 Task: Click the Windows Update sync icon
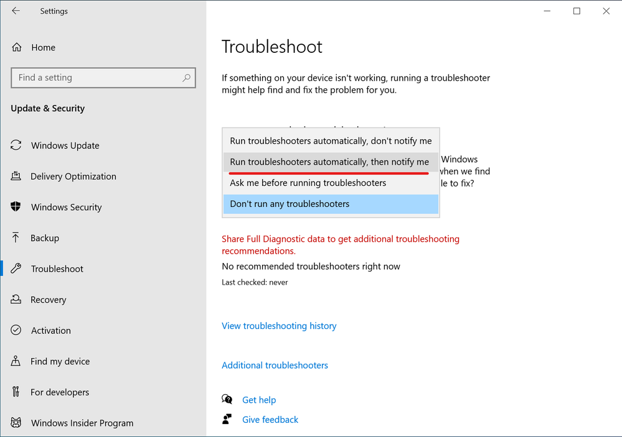[16, 145]
